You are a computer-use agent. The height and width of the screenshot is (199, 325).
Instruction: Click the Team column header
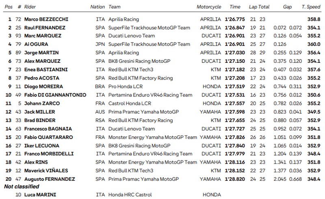[115, 7]
